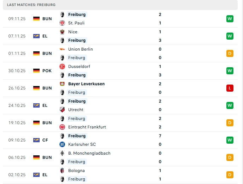Screen dimensions: 243x184
Task: Click the Karlsruher SC club crest
Action: tap(63, 144)
